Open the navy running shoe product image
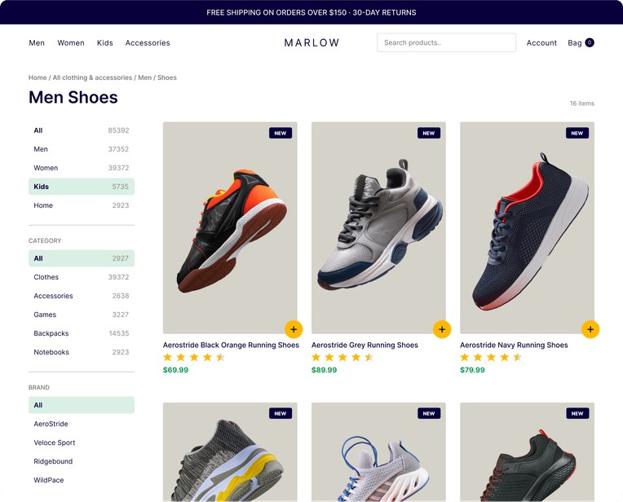 coord(528,227)
